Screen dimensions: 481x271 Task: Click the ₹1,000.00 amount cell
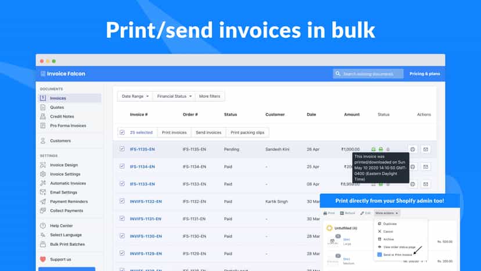350,149
